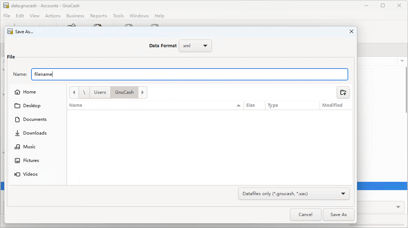Click into the file Name field
Viewport: 408px width, 228px height.
(x=189, y=74)
